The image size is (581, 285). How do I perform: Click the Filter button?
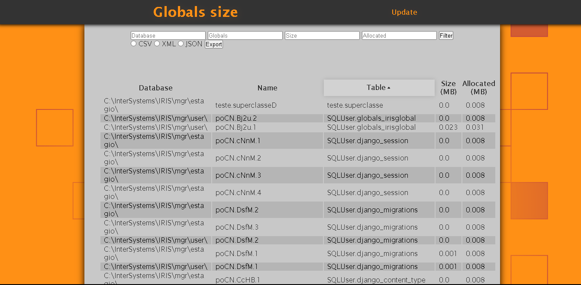(446, 35)
